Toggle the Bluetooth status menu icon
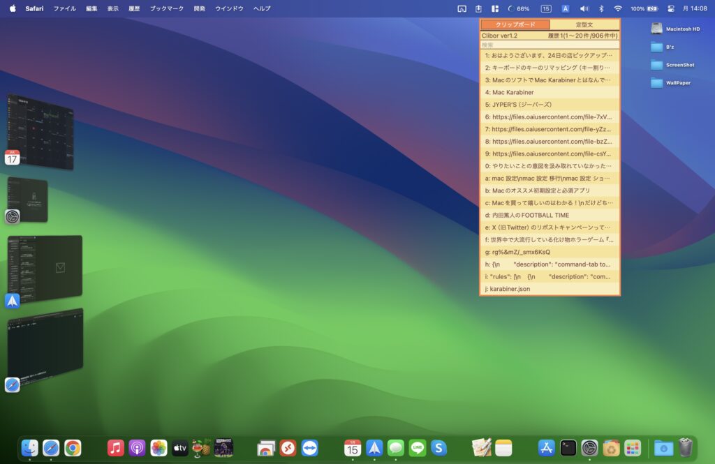Screen dimensions: 715x464 601,8
